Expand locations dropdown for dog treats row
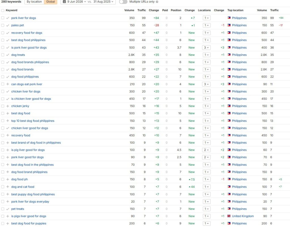The image size is (290, 227). (x=206, y=55)
